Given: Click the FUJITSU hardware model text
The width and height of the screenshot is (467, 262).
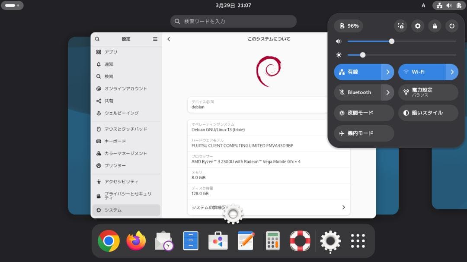Looking at the screenshot, I should 243,146.
